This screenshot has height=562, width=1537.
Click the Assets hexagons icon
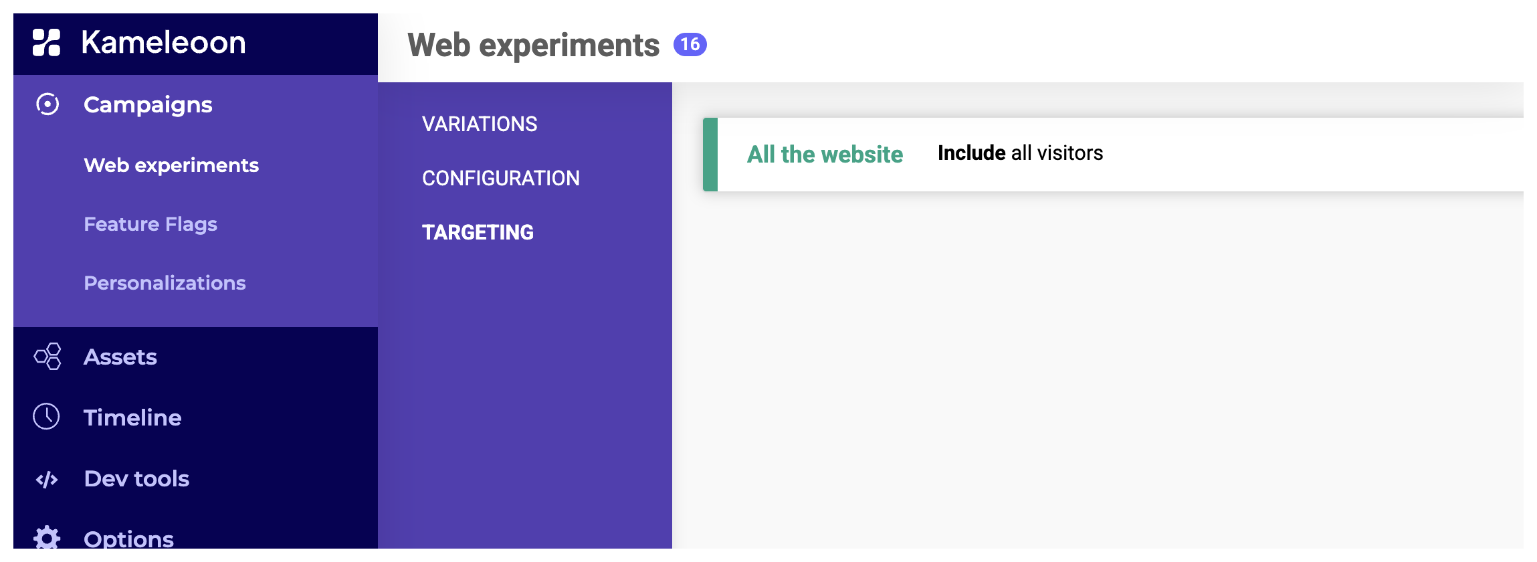[x=47, y=357]
